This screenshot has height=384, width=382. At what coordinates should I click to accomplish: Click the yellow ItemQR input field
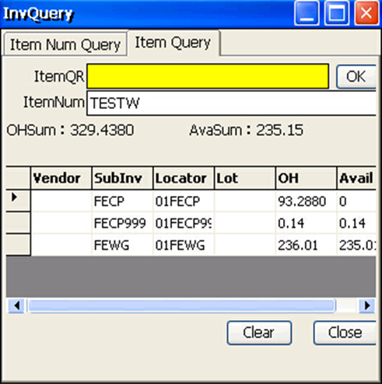coord(208,76)
